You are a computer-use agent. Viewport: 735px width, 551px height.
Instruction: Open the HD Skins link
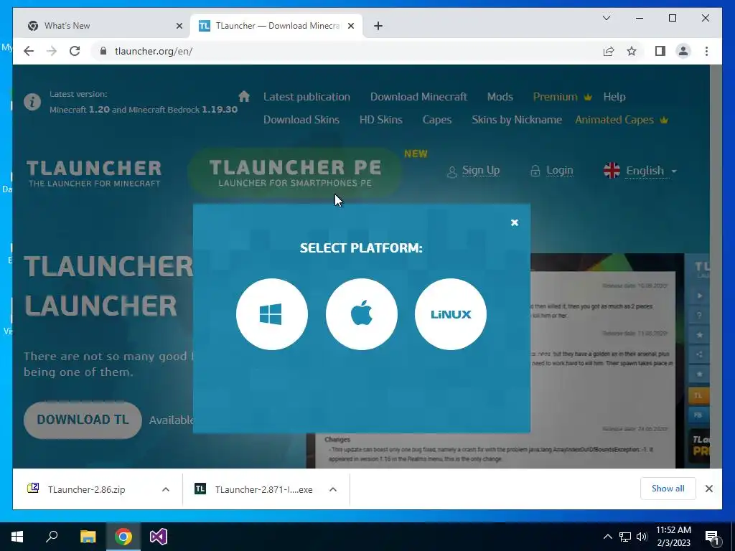[380, 120]
